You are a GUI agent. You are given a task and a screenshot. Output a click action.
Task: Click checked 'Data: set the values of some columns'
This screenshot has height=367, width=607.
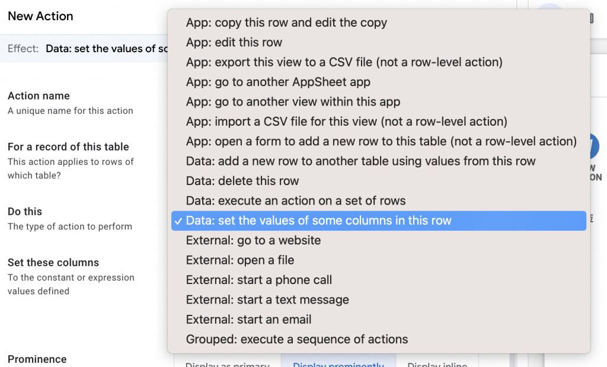319,221
